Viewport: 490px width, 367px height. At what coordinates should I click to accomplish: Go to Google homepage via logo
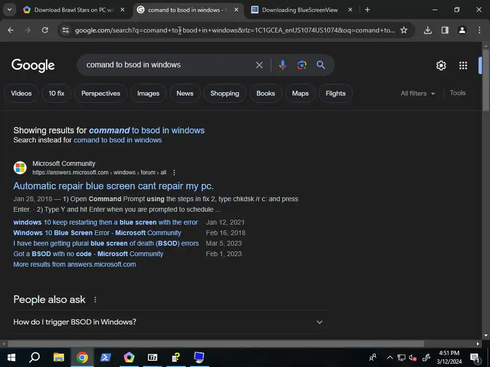(x=33, y=65)
